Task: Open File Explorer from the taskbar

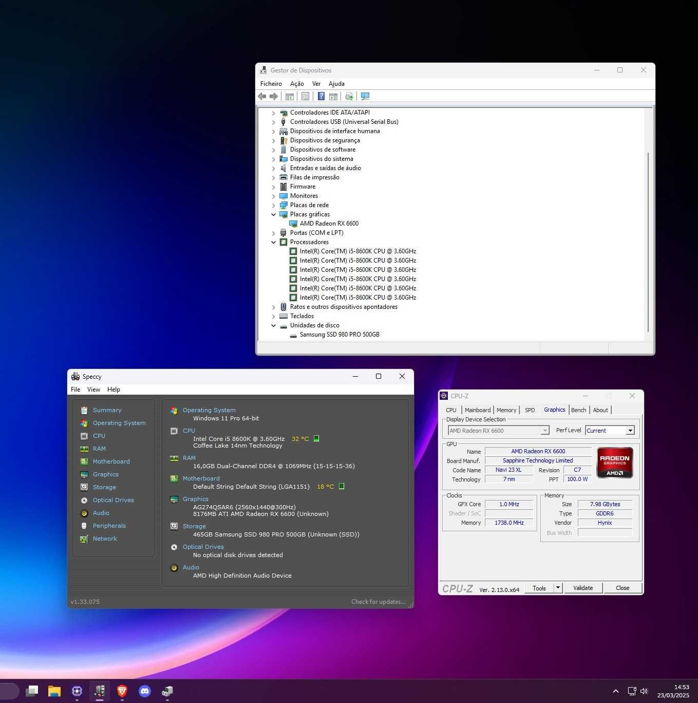Action: tap(54, 691)
